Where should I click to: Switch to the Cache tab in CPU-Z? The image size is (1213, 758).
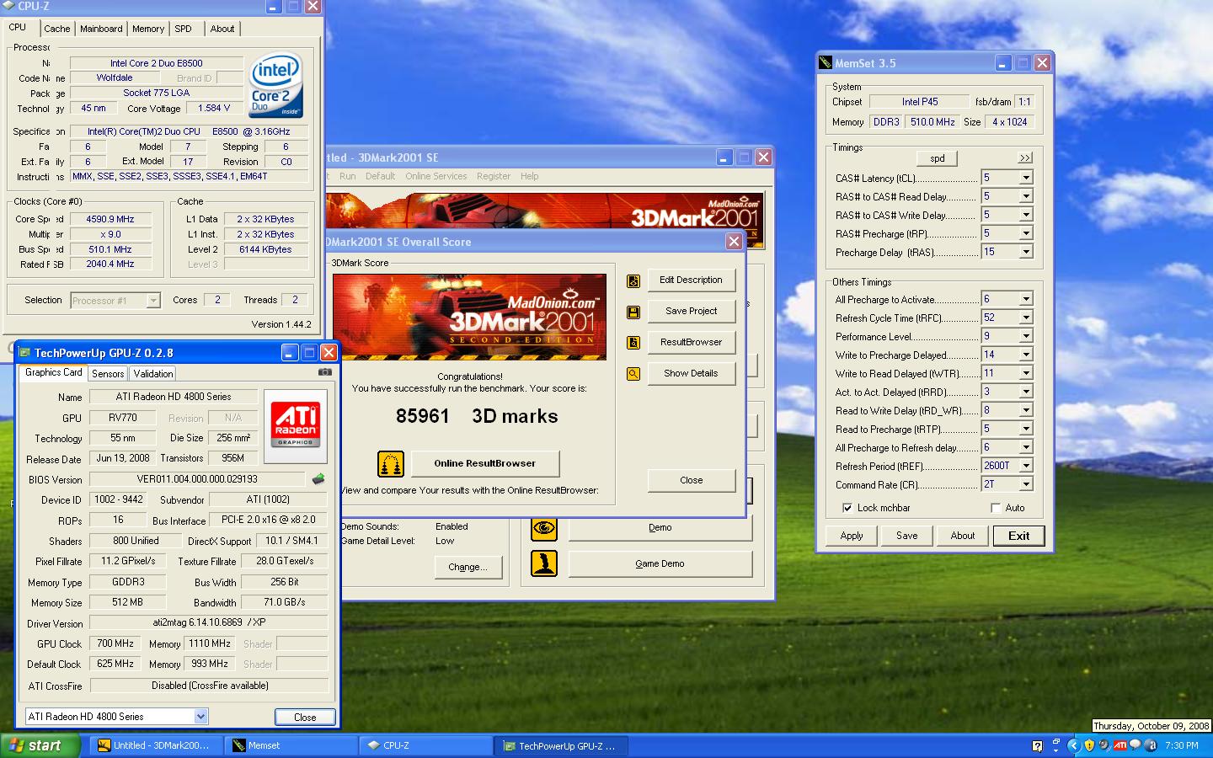(57, 29)
